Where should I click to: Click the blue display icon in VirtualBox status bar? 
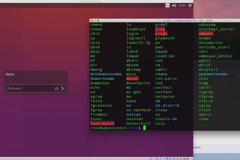(x=167, y=159)
